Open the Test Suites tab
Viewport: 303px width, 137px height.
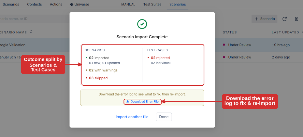[x=152, y=4]
